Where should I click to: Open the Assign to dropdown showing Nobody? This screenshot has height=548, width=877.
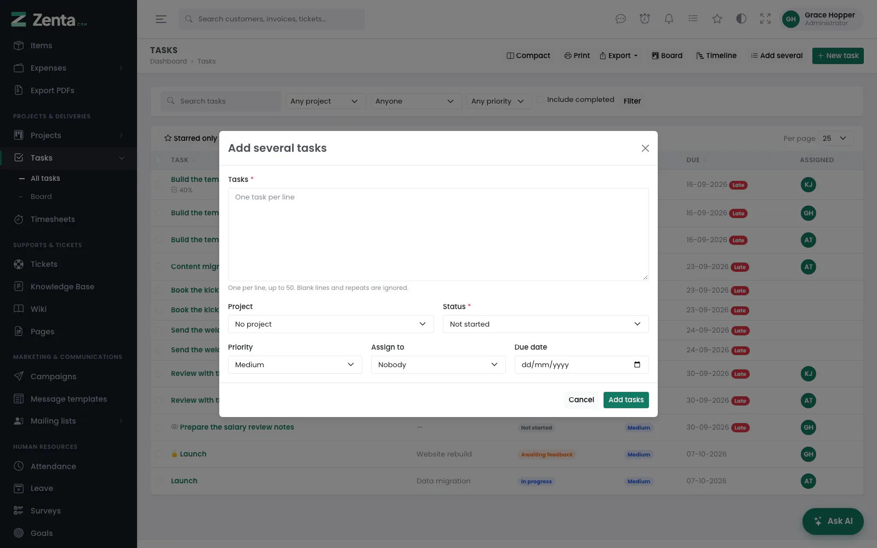click(438, 365)
